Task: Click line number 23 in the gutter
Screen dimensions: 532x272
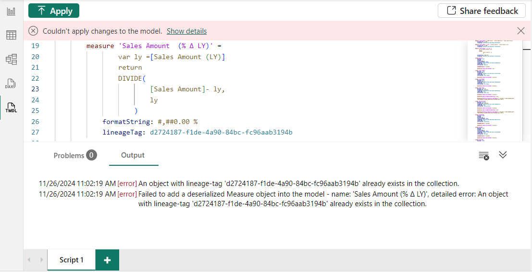Action: click(x=35, y=89)
